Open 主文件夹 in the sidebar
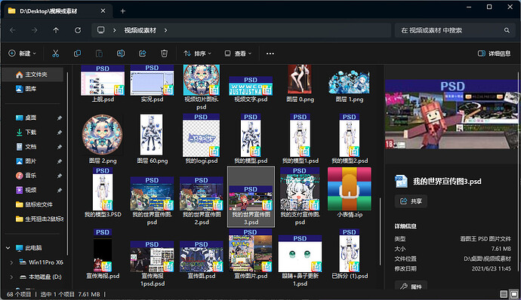521x300 pixels. pos(32,75)
